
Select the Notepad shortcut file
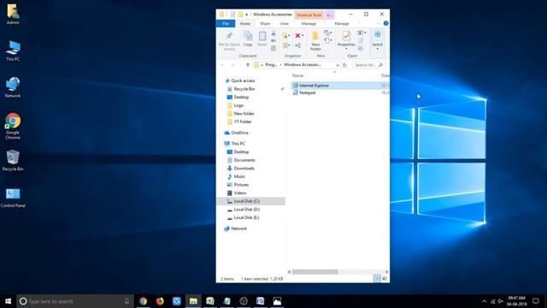tap(307, 93)
